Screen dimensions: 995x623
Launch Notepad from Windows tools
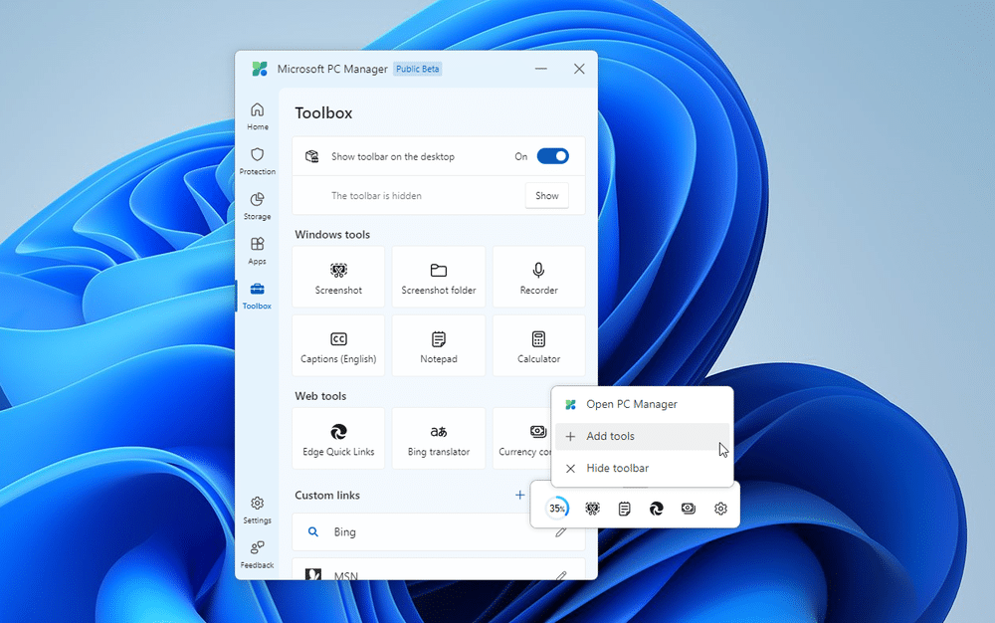(438, 346)
